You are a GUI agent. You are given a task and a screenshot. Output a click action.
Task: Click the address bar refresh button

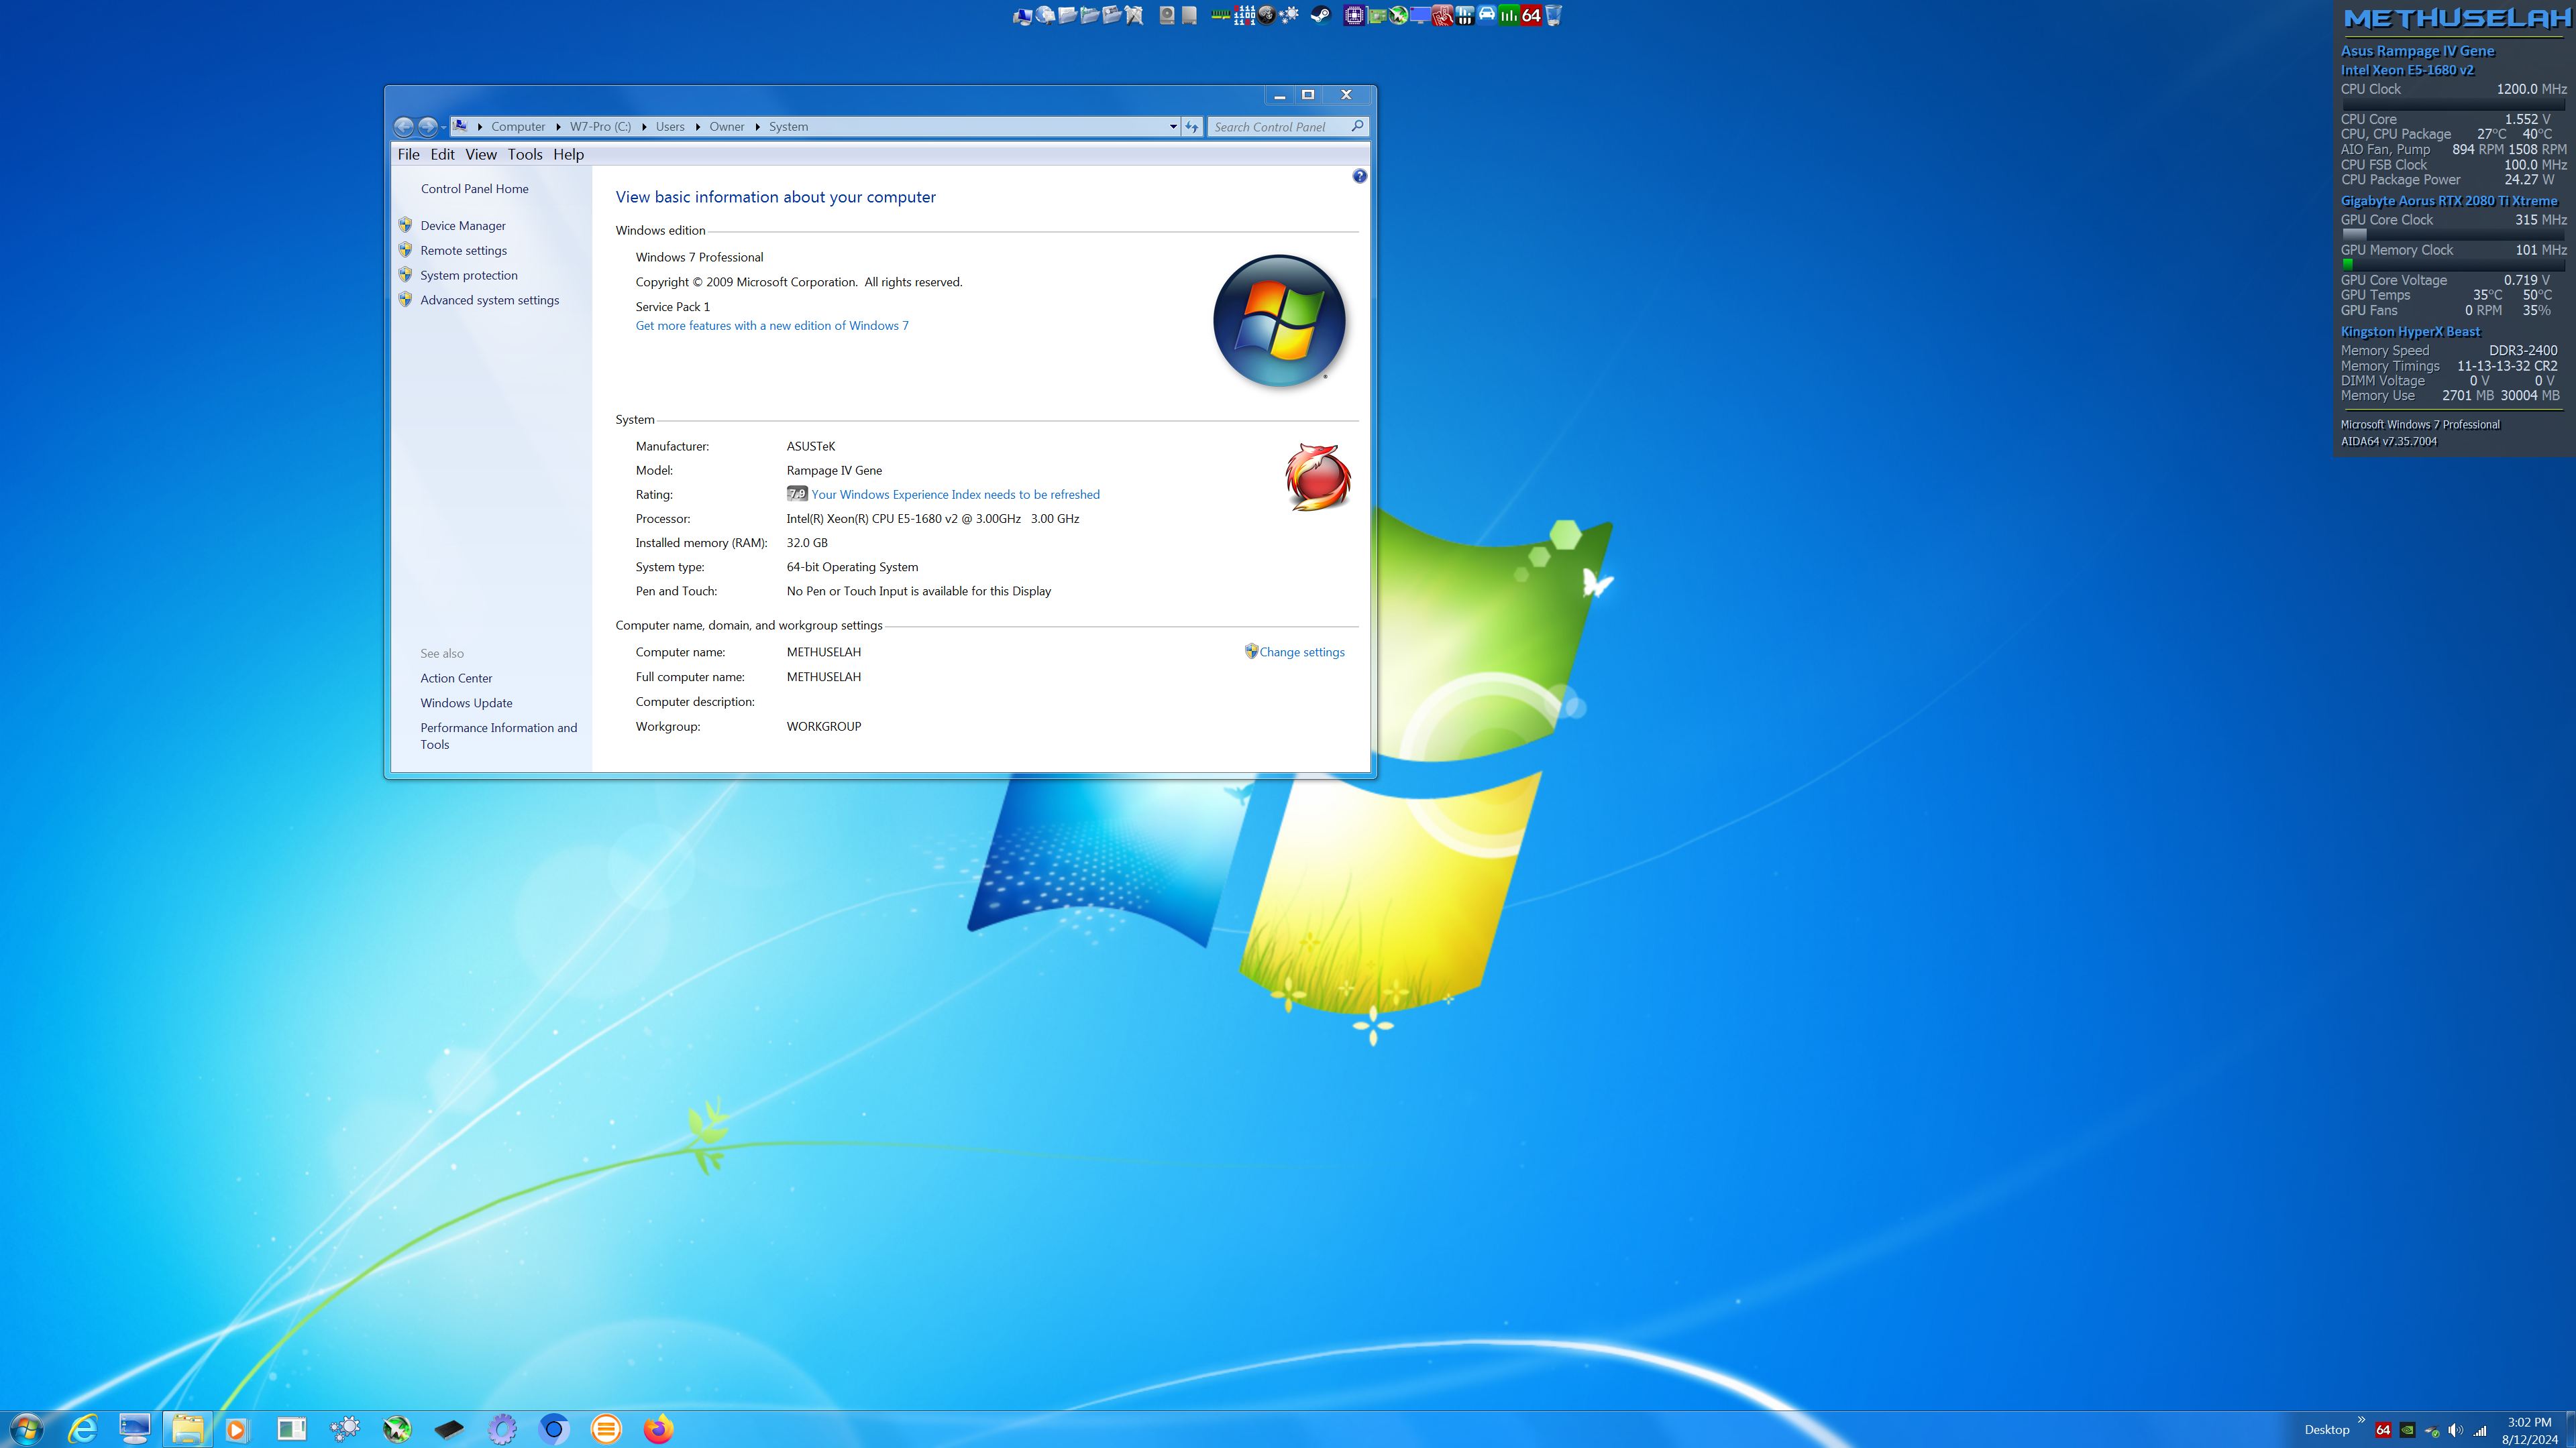1192,127
